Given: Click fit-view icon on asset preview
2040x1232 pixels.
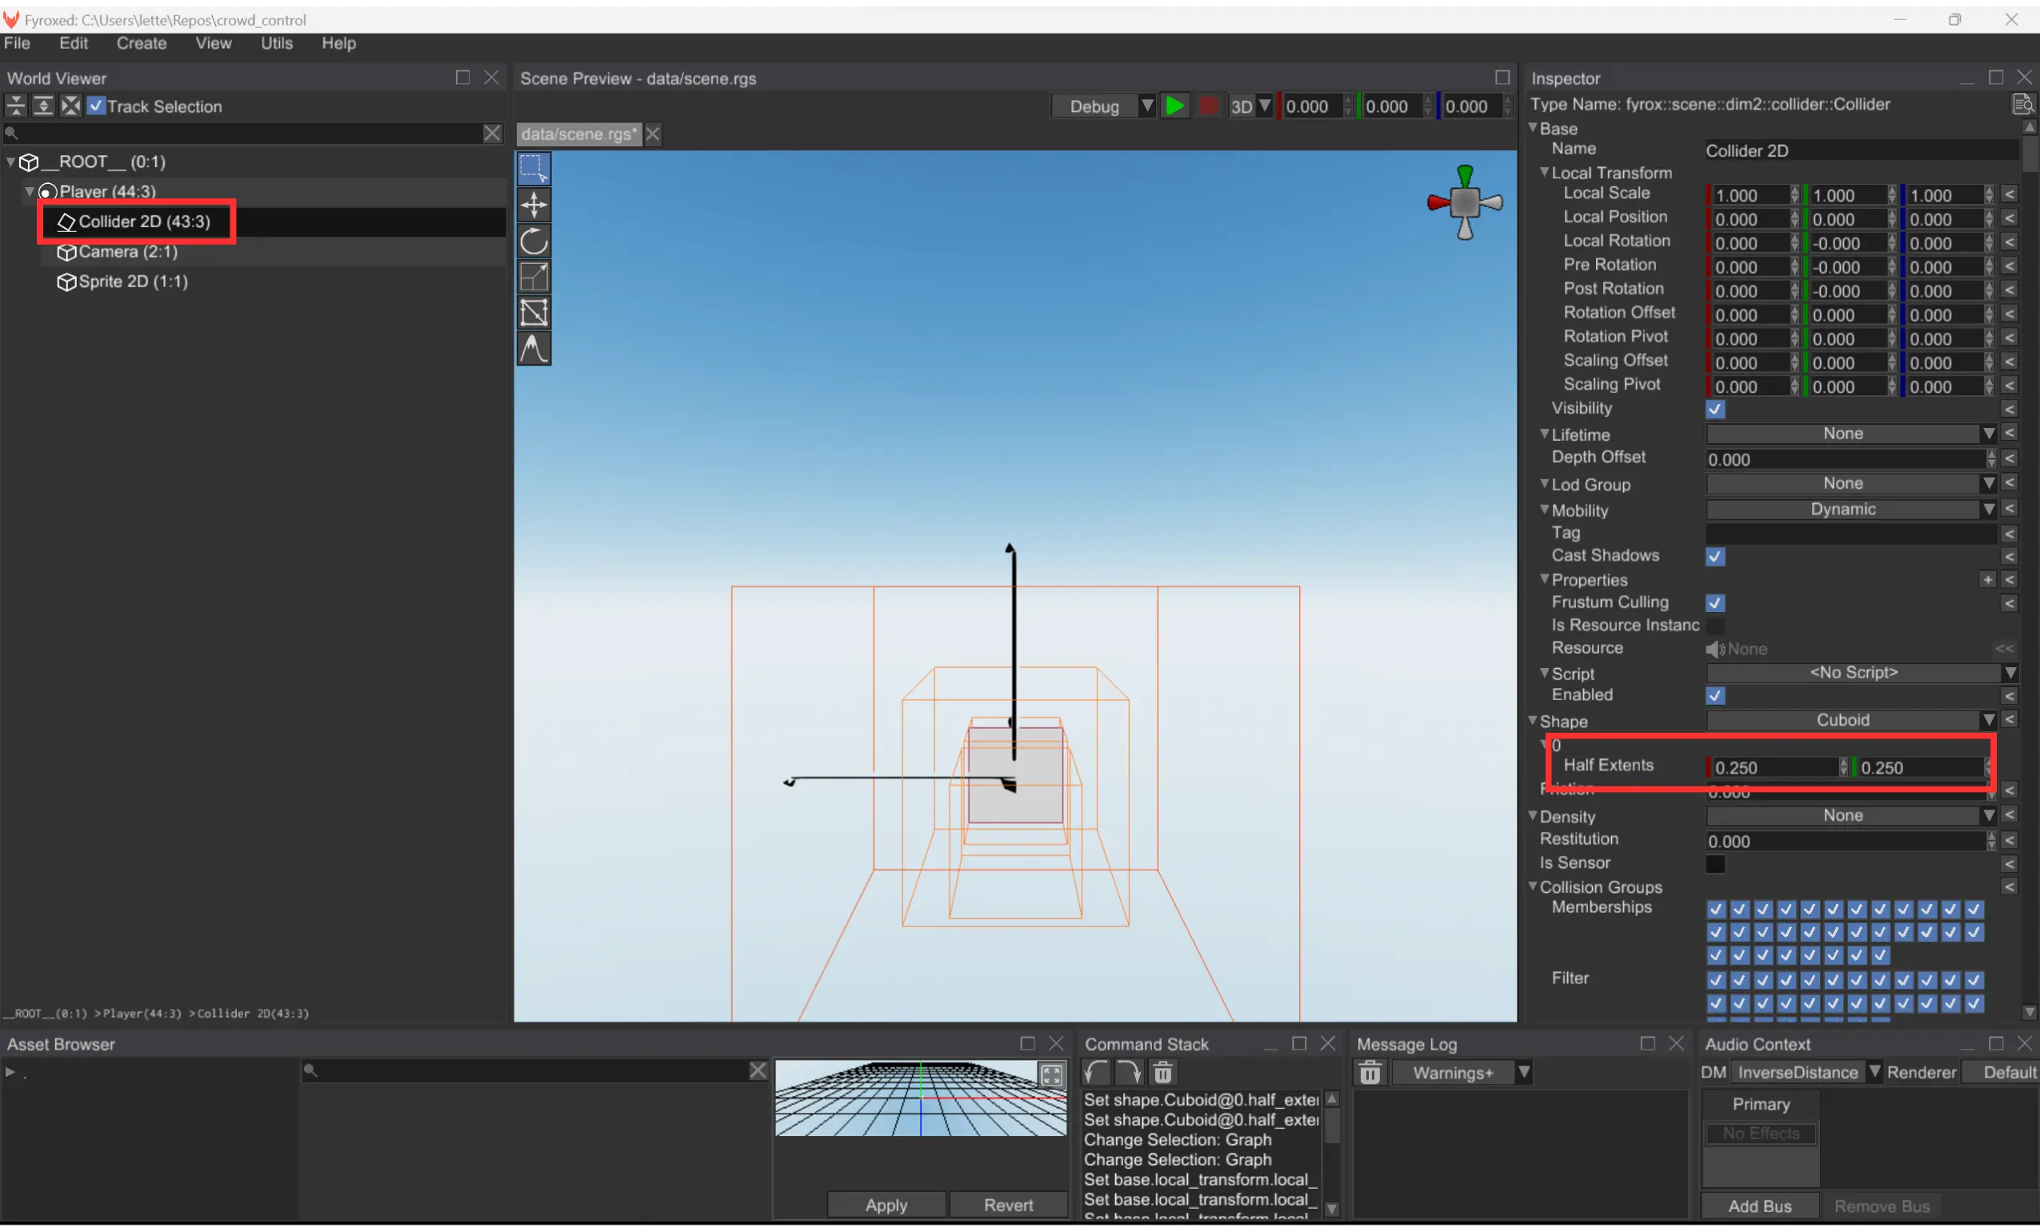Looking at the screenshot, I should coord(1051,1074).
